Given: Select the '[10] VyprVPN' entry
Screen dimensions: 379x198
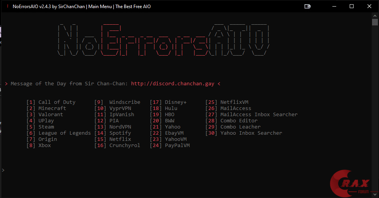Looking at the screenshot, I should click(x=113, y=108).
